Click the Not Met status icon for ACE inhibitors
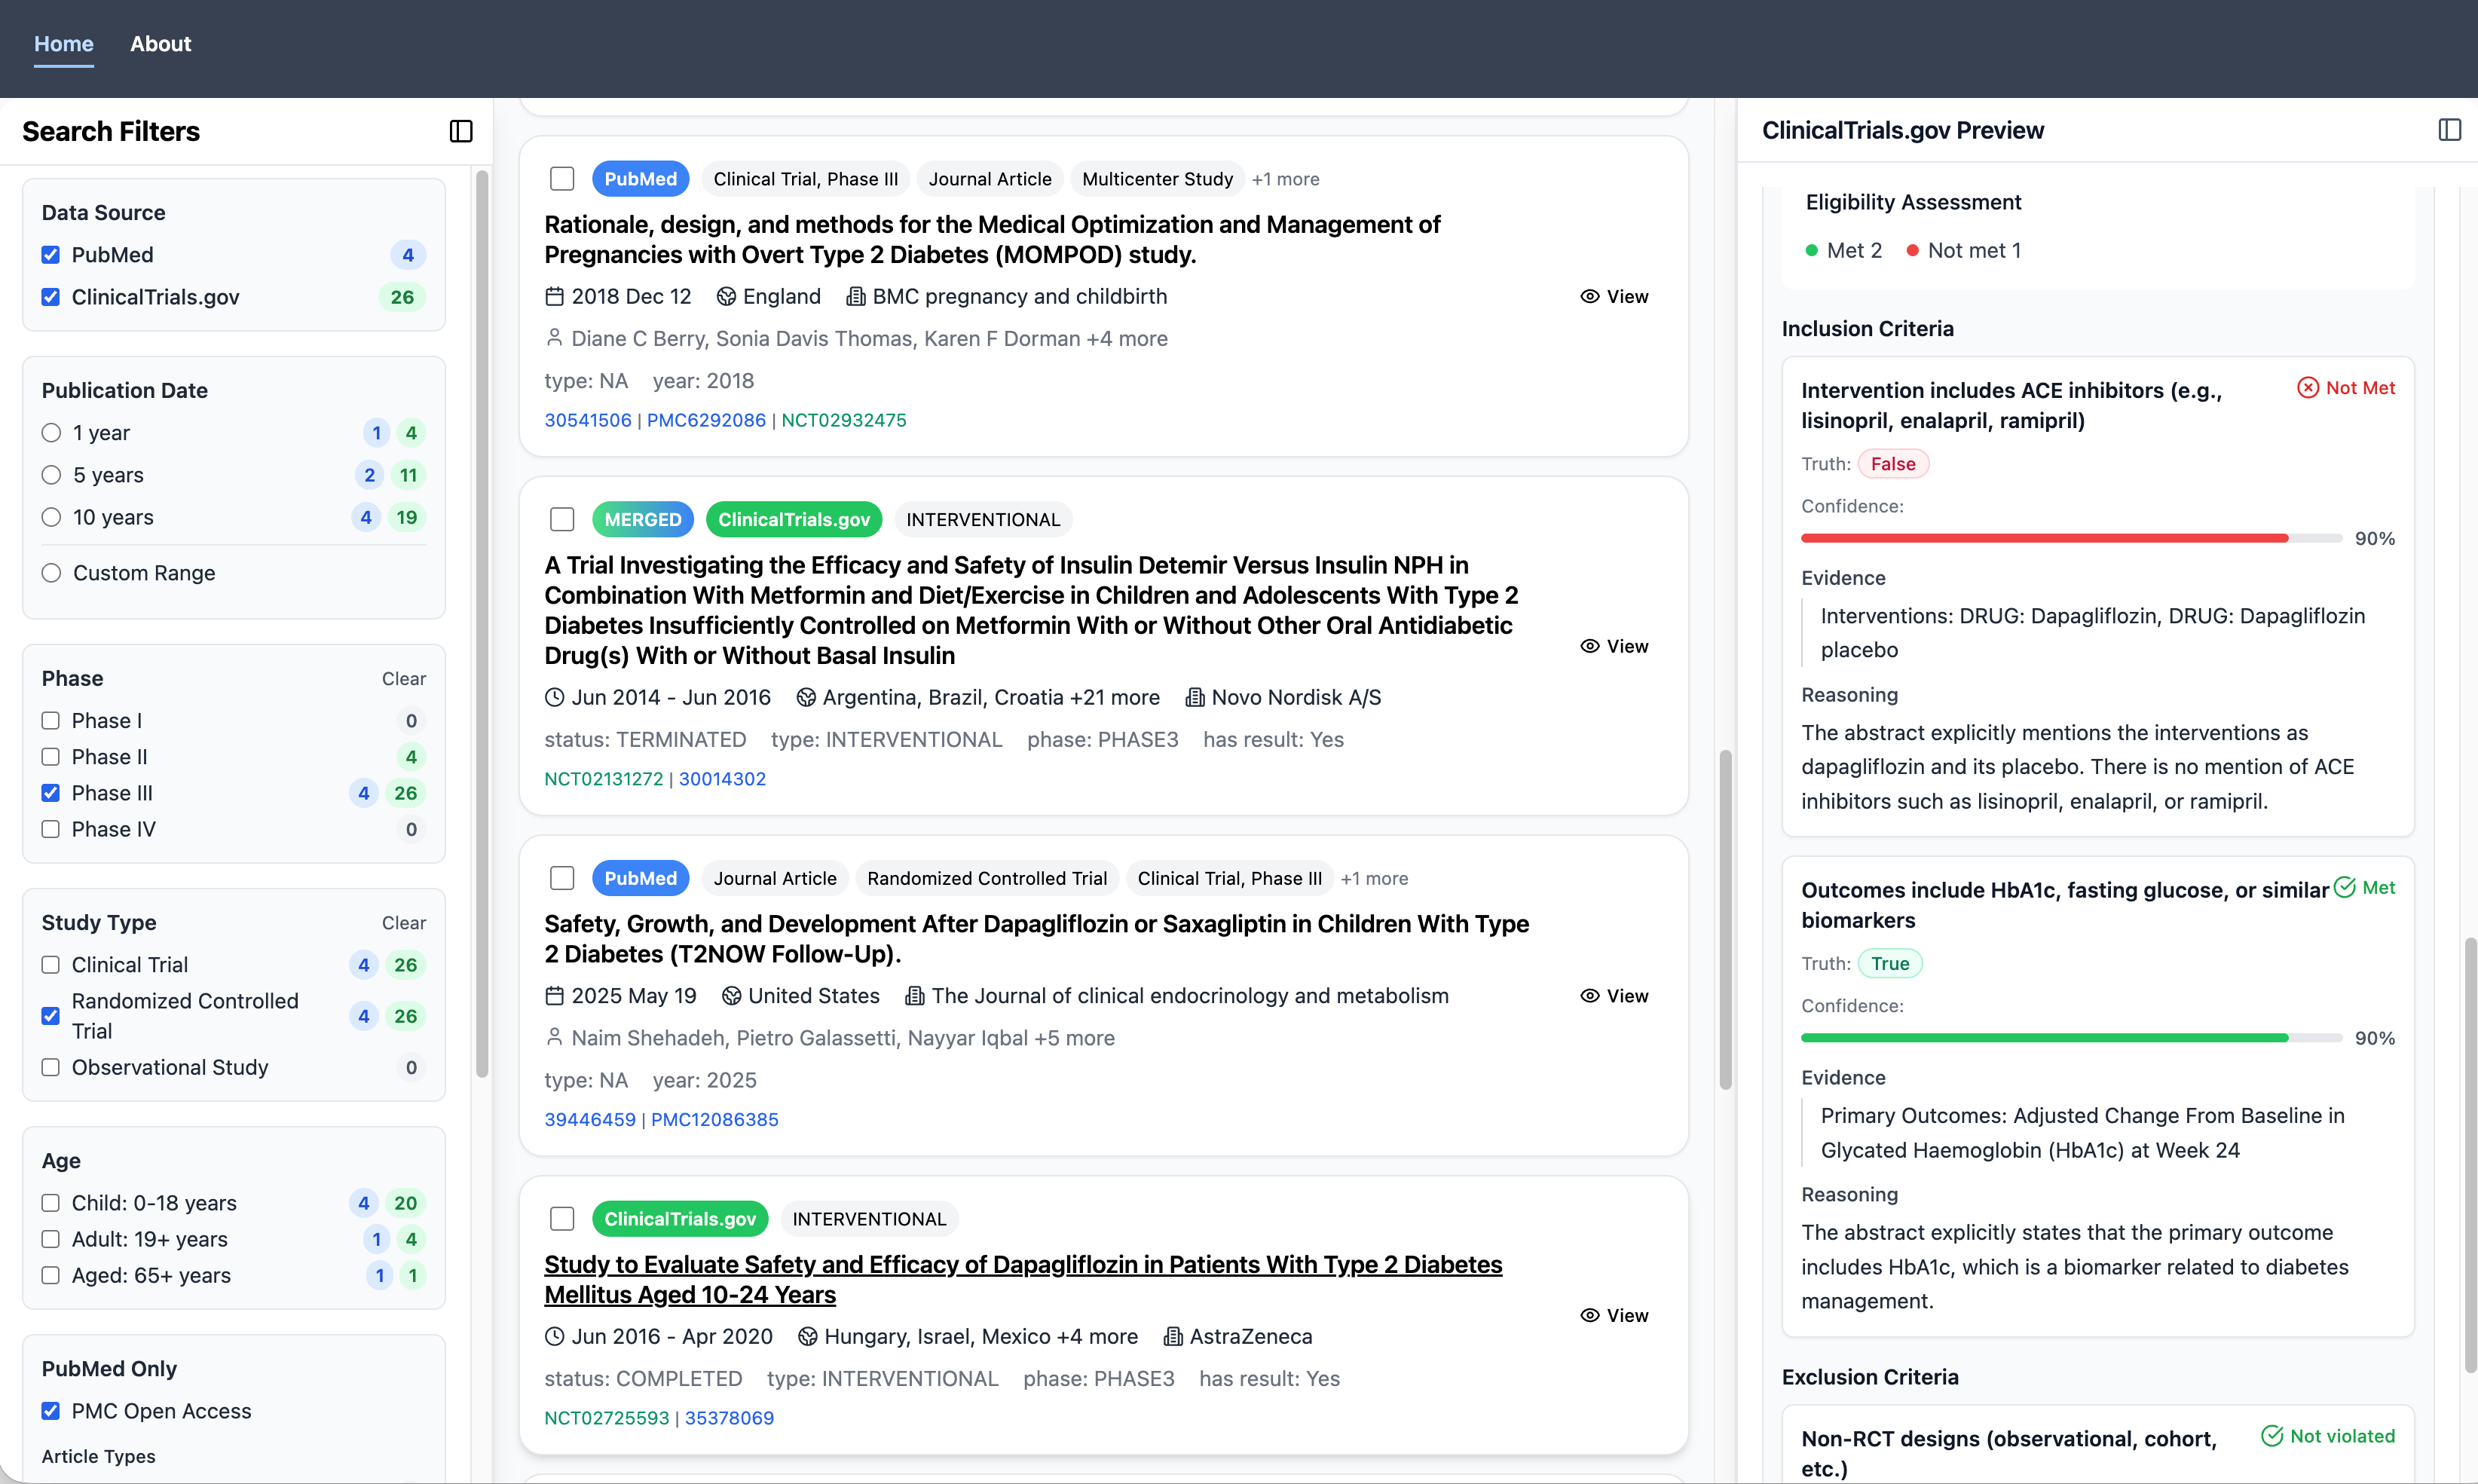The height and width of the screenshot is (1484, 2478). (2307, 388)
